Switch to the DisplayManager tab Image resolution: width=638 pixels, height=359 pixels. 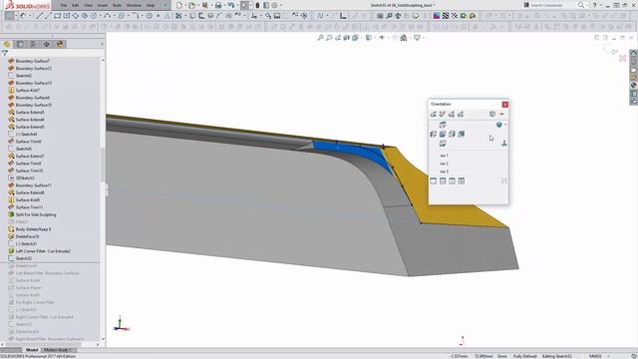(60, 44)
